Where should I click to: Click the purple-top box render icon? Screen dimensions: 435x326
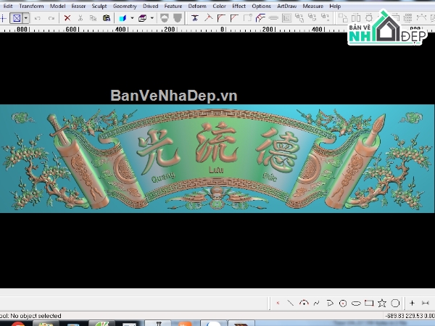click(x=142, y=18)
